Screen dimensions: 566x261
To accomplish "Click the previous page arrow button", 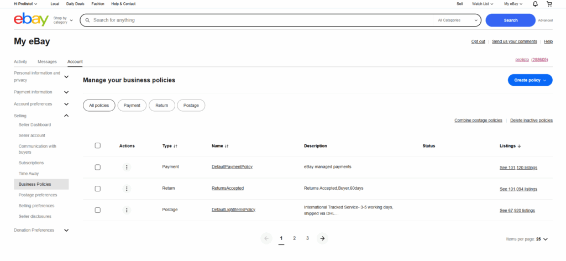I will point(266,238).
